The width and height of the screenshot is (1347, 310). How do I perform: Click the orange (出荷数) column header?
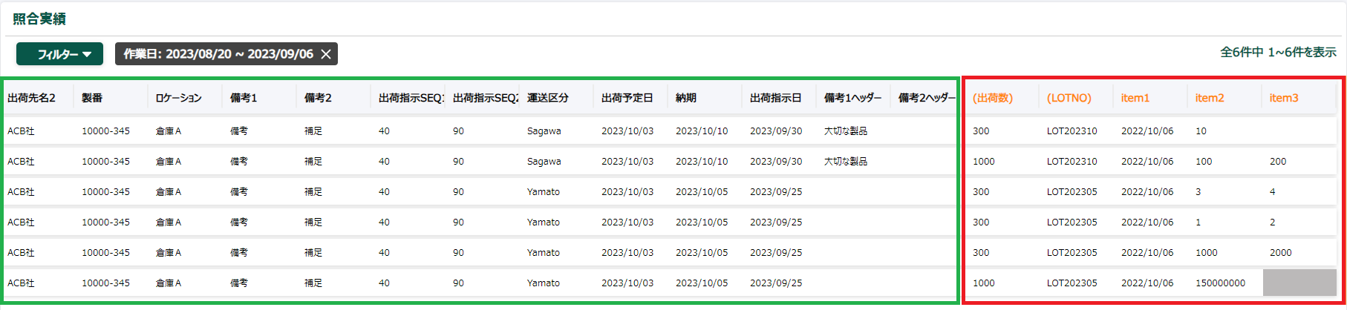pos(993,98)
